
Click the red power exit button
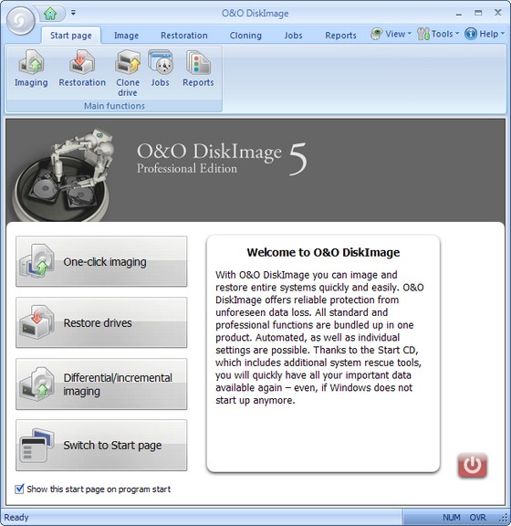tap(472, 465)
